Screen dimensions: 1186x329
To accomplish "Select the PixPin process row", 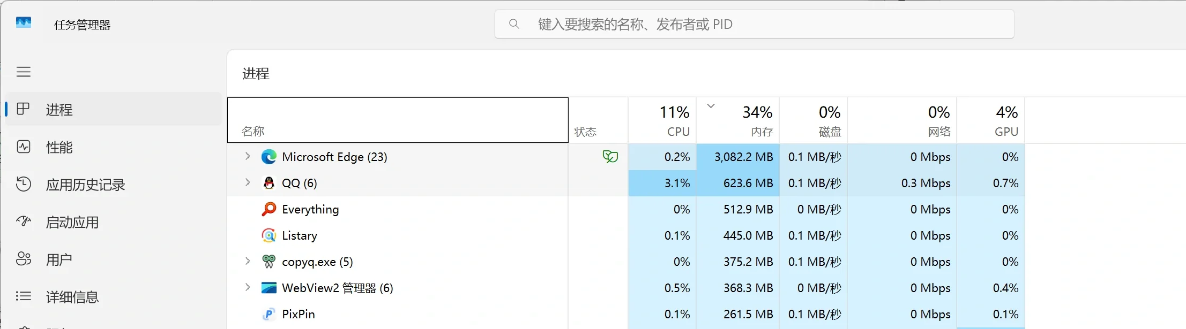I will click(x=626, y=314).
